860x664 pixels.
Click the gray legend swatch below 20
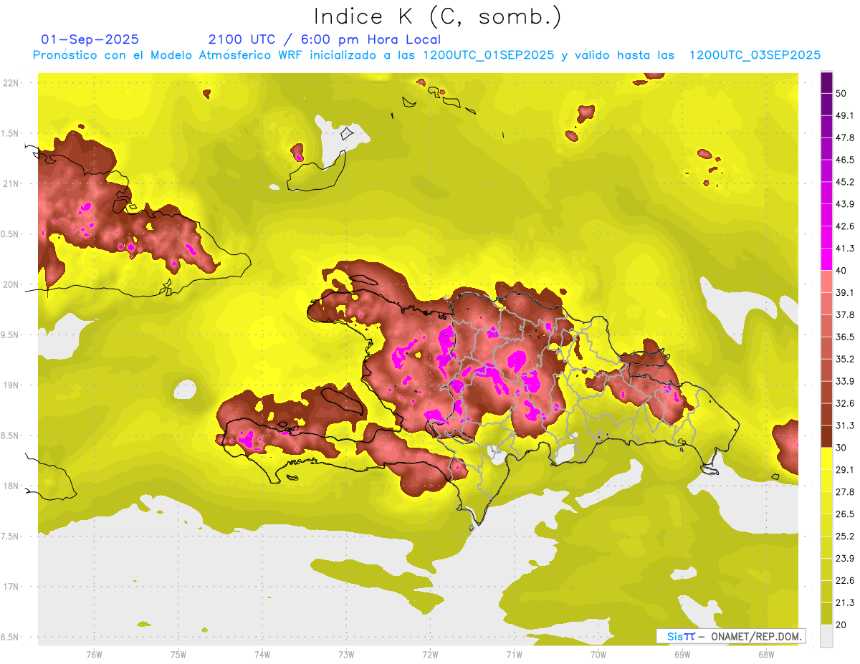[827, 635]
